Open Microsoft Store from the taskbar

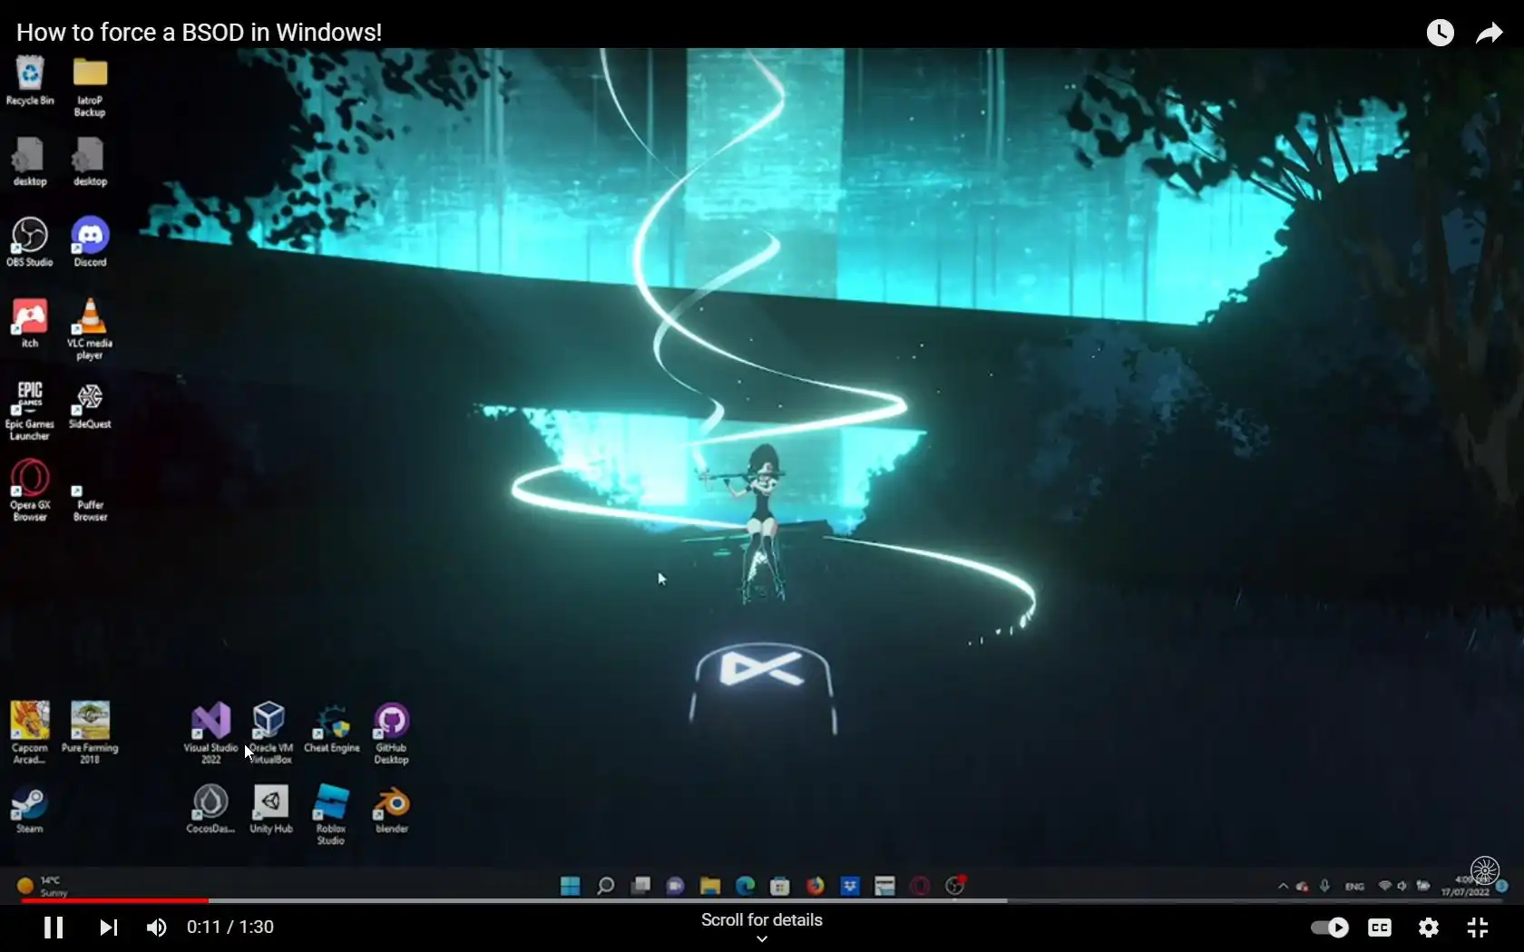[x=779, y=886]
